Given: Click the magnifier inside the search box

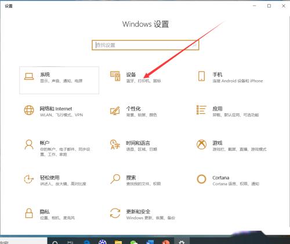Looking at the screenshot, I should [194, 45].
